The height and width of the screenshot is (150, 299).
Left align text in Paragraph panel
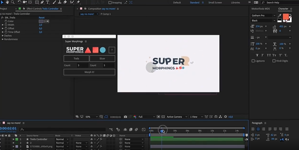tap(253, 129)
